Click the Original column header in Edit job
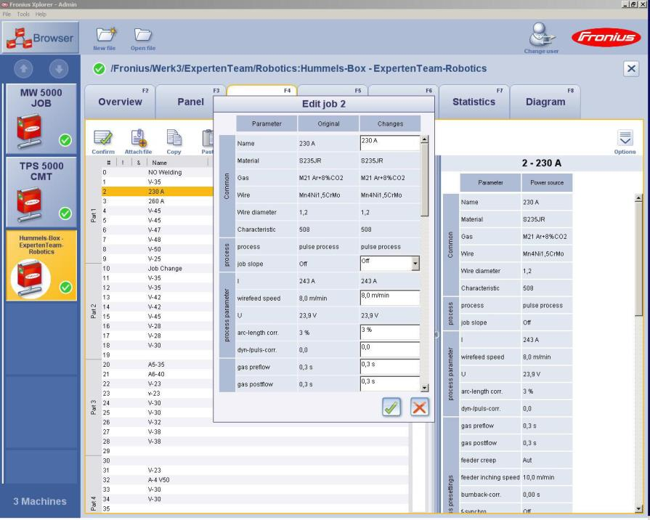The width and height of the screenshot is (650, 520). point(328,123)
